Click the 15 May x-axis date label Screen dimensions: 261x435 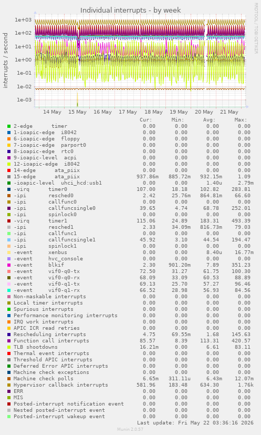pyautogui.click(x=77, y=112)
